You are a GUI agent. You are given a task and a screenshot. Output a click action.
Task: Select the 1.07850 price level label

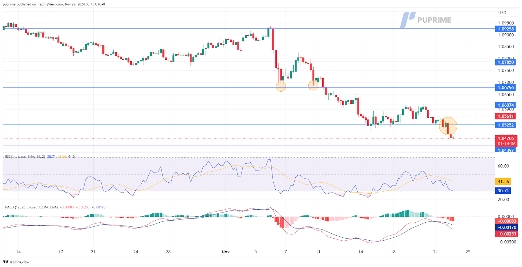click(506, 62)
